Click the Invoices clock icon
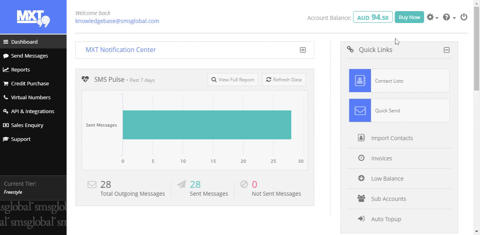The width and height of the screenshot is (480, 235). [361, 158]
